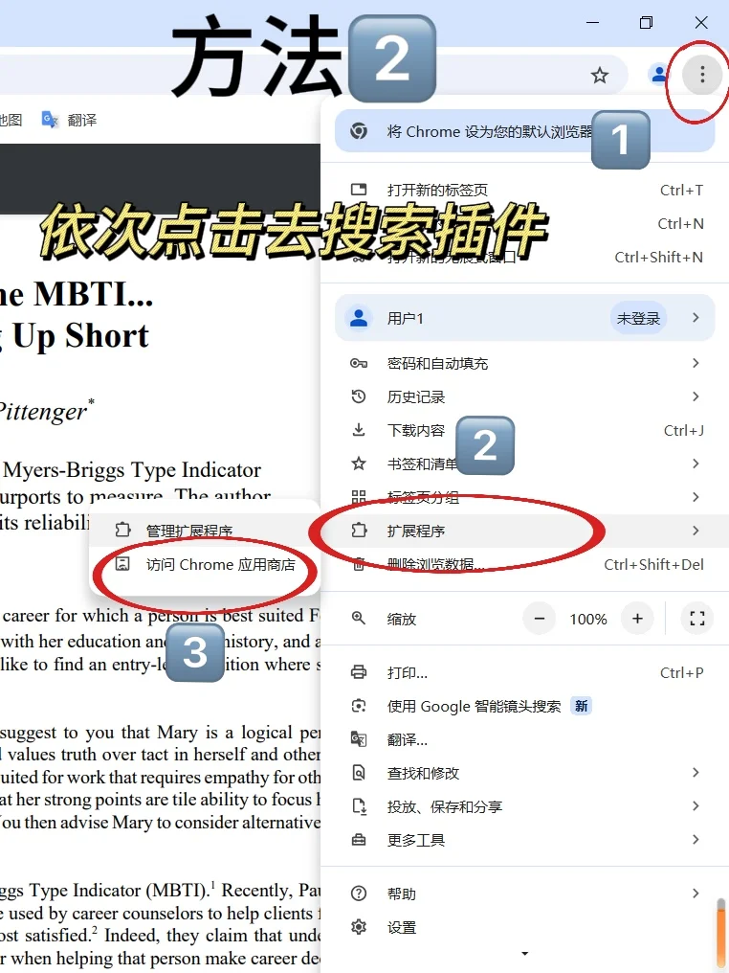Click 'Myers-Briggs Type Indicator' text in document
Image resolution: width=729 pixels, height=973 pixels.
[x=132, y=470]
